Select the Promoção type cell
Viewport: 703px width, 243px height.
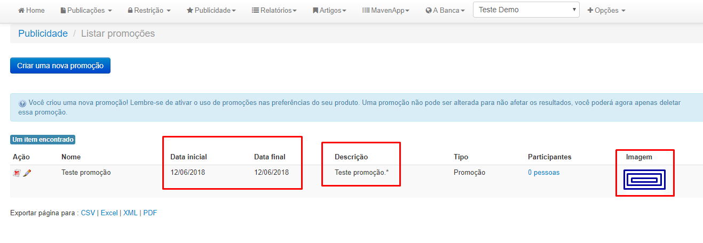tap(470, 173)
